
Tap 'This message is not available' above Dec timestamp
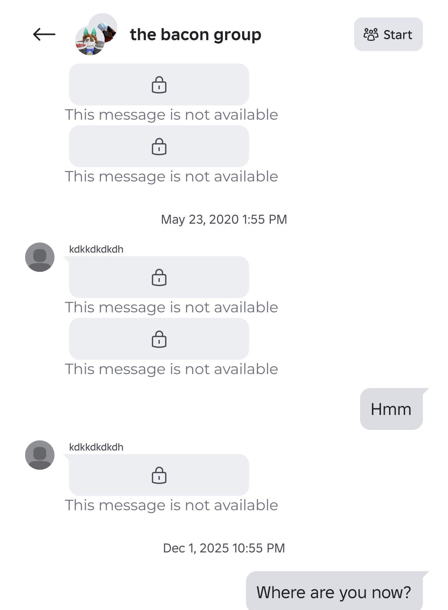[x=171, y=505]
